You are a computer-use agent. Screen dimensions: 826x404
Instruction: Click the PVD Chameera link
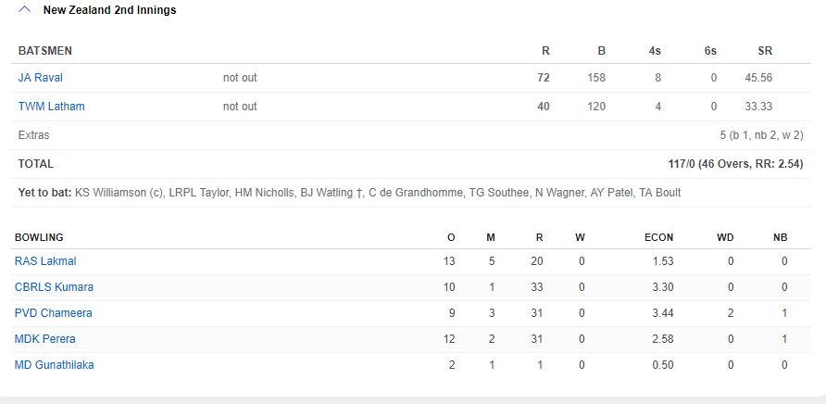point(53,313)
